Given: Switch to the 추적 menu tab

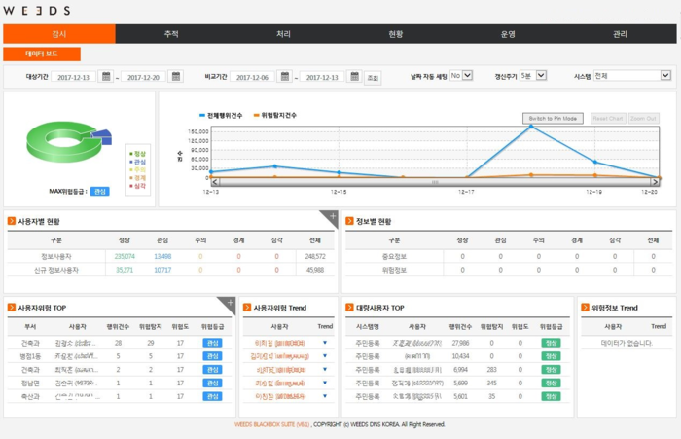Looking at the screenshot, I should [x=171, y=34].
